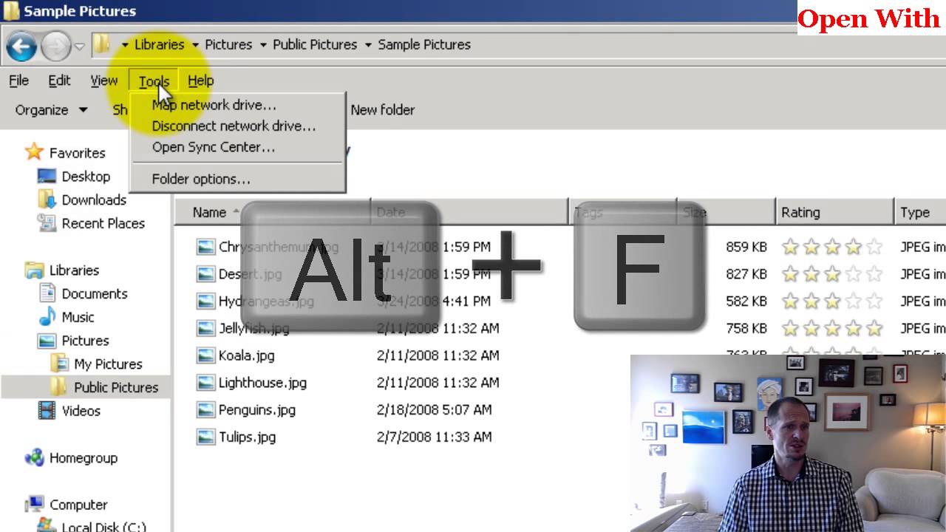Click the Computer monitor icon
Screen dimensions: 946x532
[x=34, y=505]
